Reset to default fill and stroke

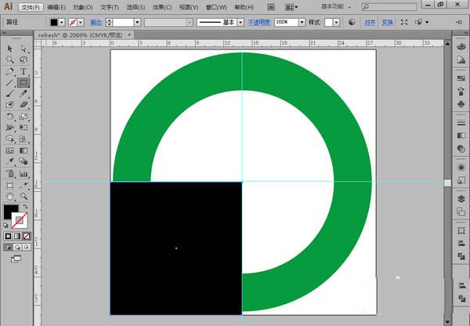point(5,225)
